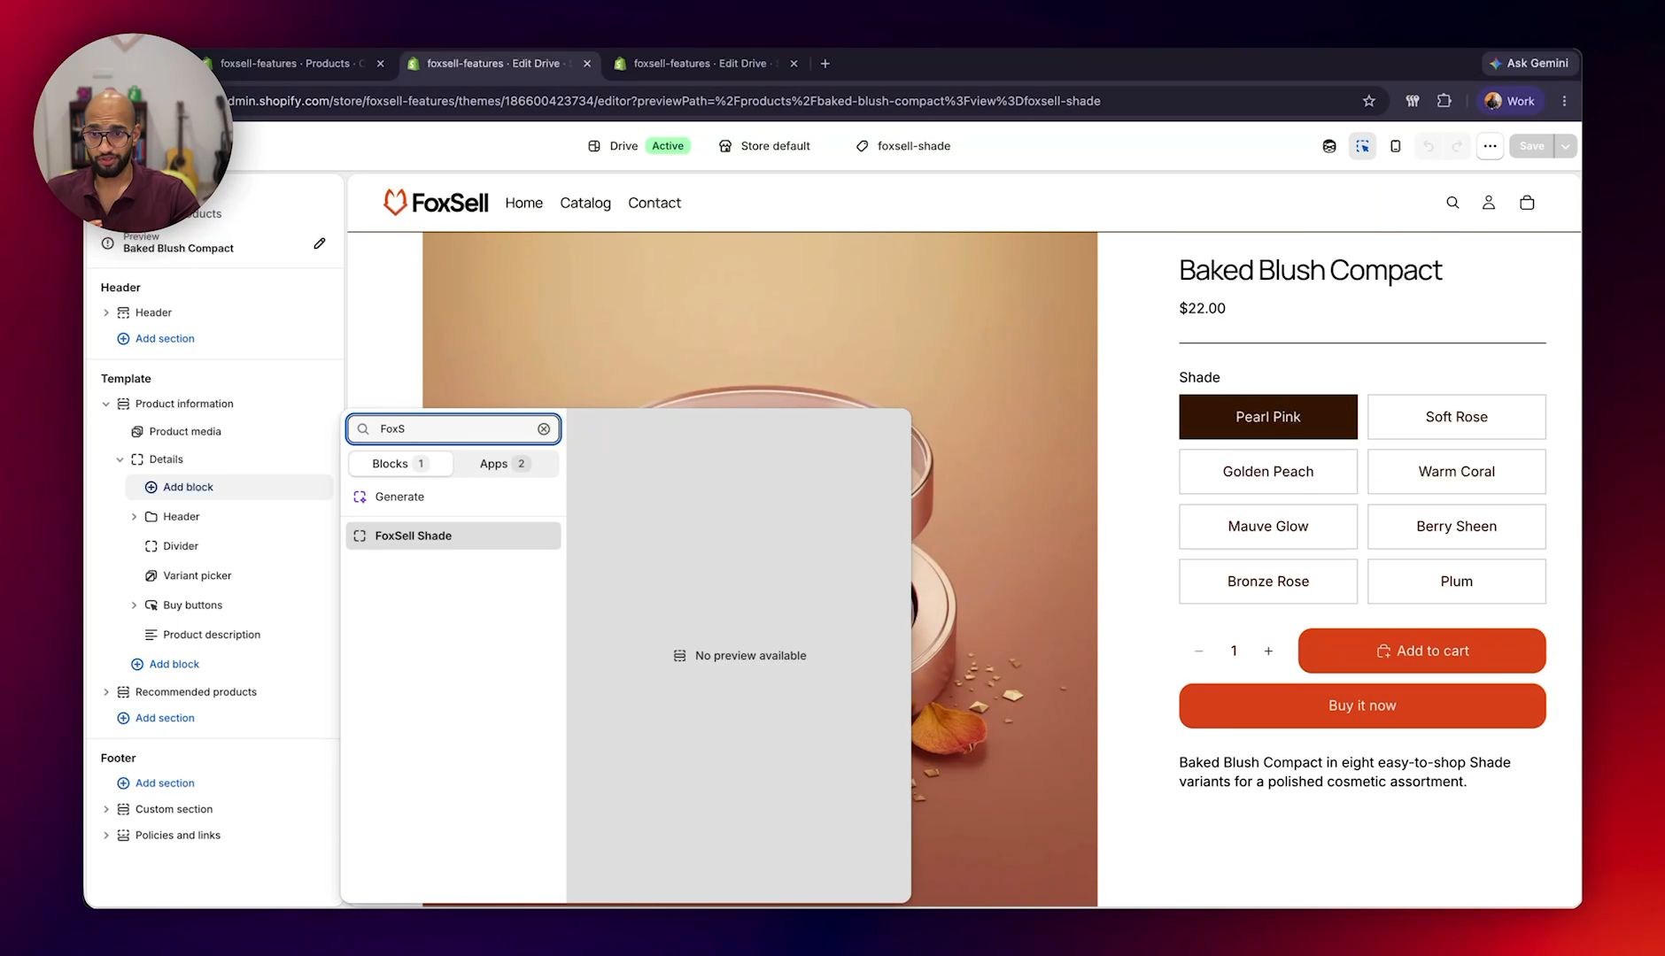1665x956 pixels.
Task: Click the browser extension icon left of puzzle
Action: tap(1413, 101)
